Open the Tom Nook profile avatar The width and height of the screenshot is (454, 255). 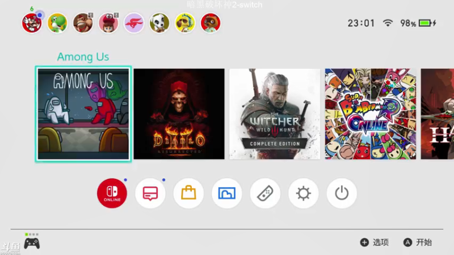pyautogui.click(x=211, y=23)
